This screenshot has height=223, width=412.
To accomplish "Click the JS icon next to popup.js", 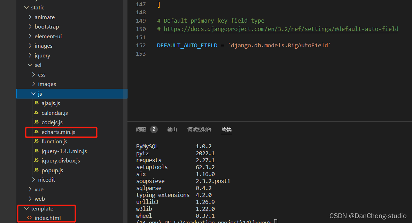I will (x=36, y=170).
